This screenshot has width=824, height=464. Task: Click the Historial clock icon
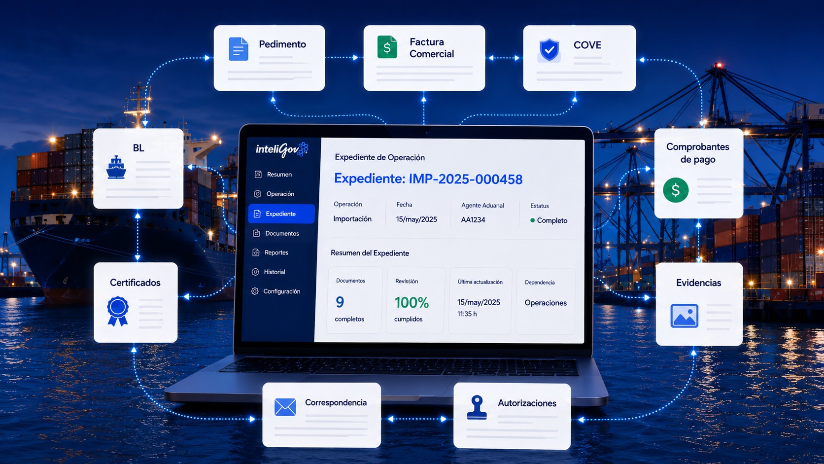(x=255, y=272)
